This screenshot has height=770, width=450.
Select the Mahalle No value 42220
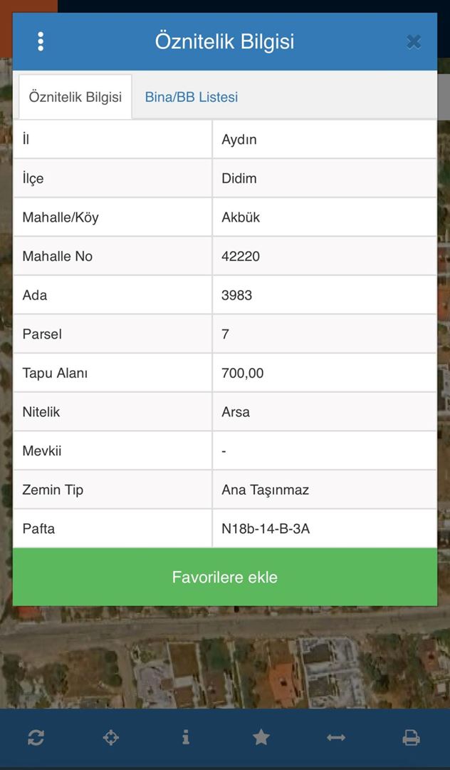pos(241,256)
